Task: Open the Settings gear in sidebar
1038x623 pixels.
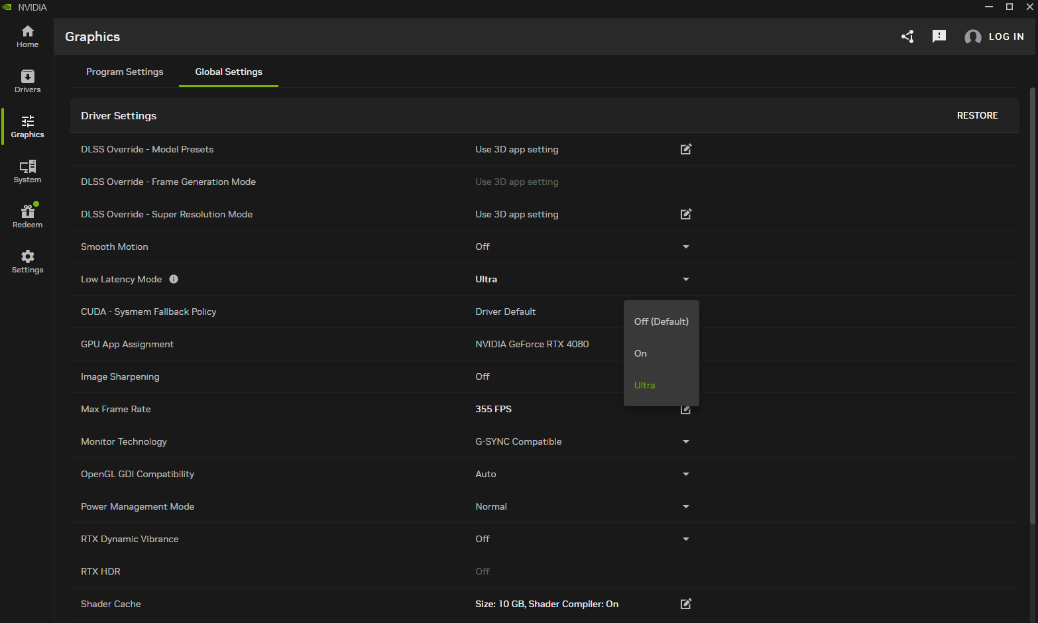Action: pos(27,262)
